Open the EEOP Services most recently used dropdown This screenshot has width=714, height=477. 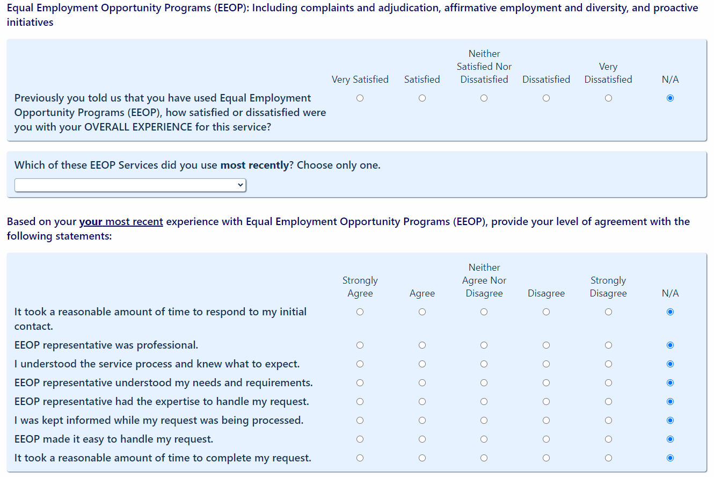130,185
